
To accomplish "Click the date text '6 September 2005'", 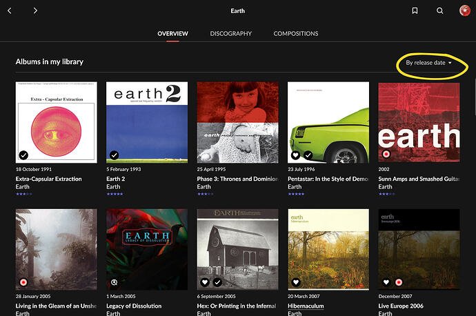I will pyautogui.click(x=216, y=296).
